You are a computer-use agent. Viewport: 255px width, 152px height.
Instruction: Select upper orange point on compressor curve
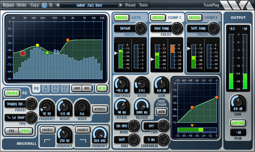(217, 97)
